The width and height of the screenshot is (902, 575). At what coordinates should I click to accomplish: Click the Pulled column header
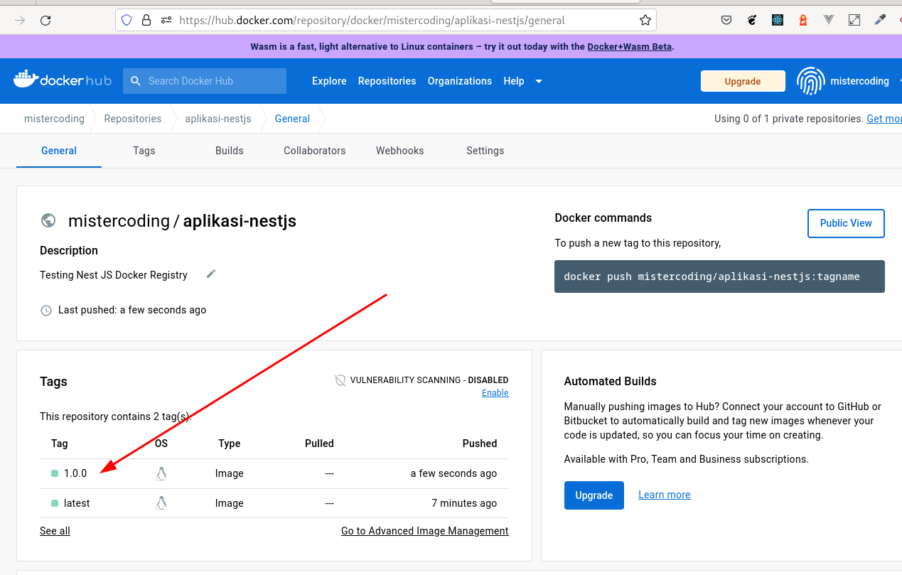[319, 444]
